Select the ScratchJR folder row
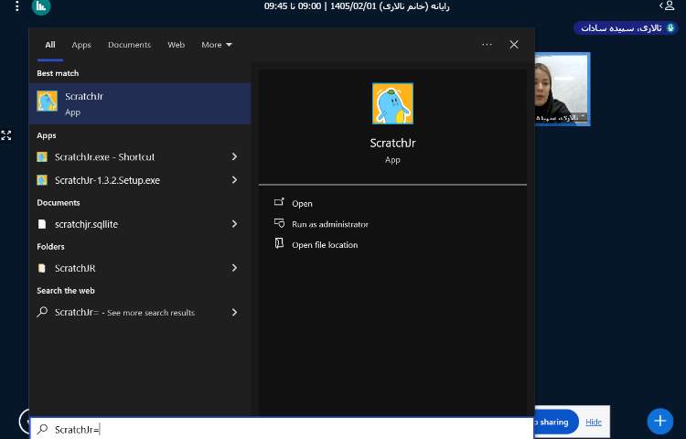This screenshot has height=439, width=686. [x=140, y=268]
